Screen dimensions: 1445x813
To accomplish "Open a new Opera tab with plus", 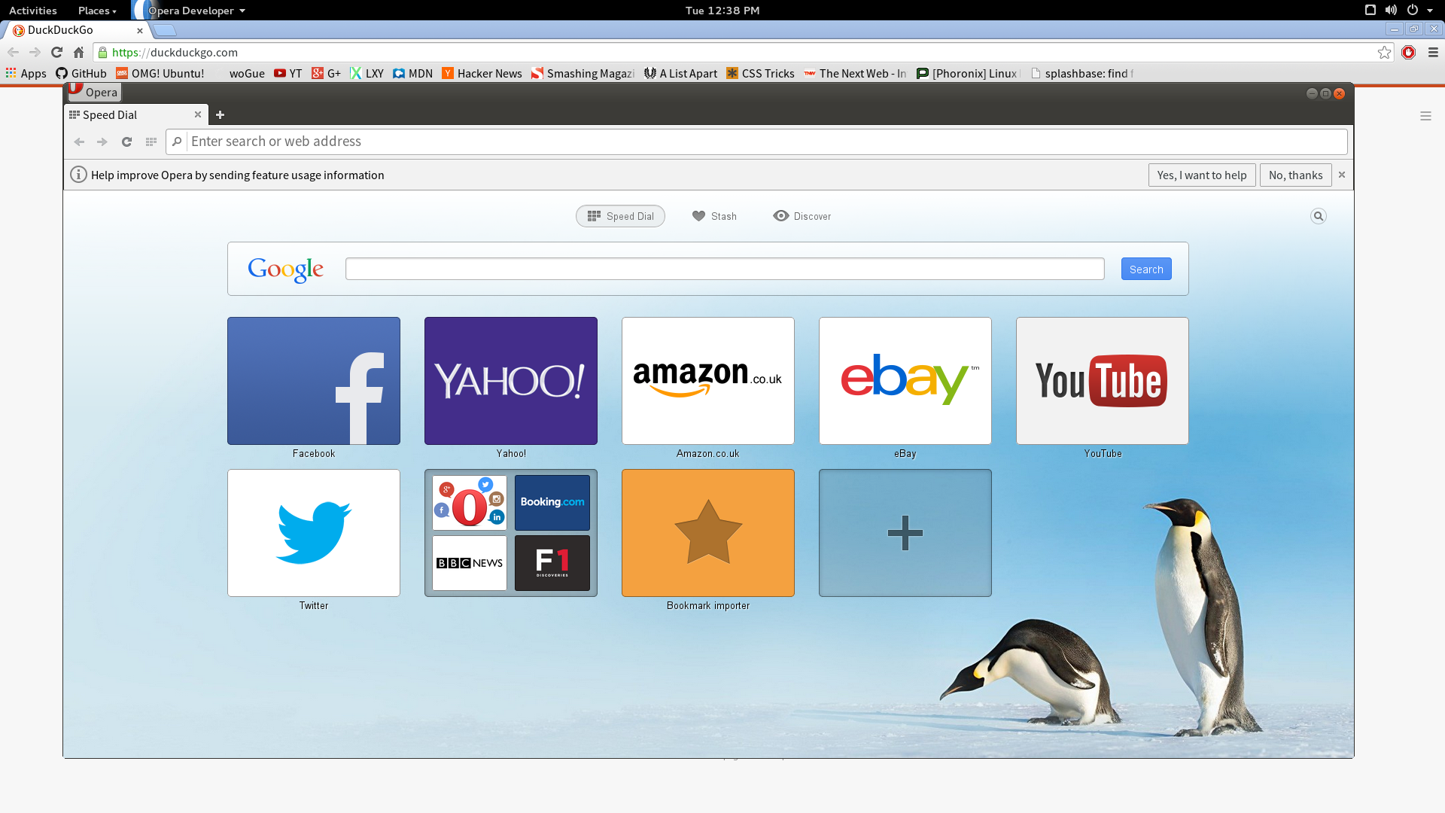I will tap(220, 114).
